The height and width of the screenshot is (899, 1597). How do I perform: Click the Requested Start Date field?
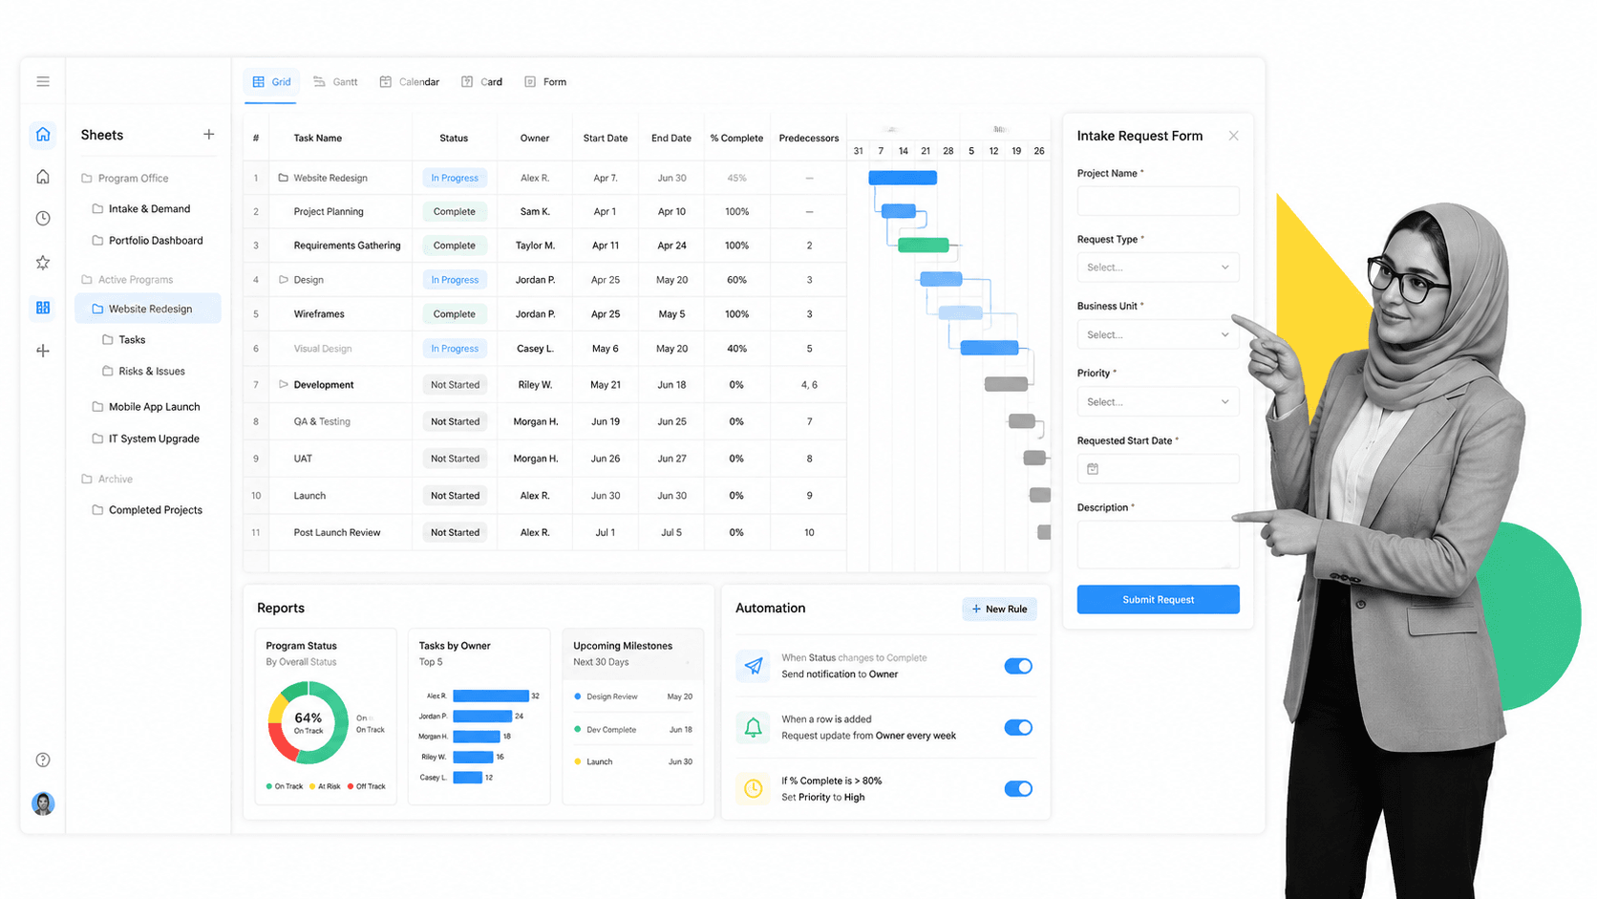pyautogui.click(x=1158, y=469)
